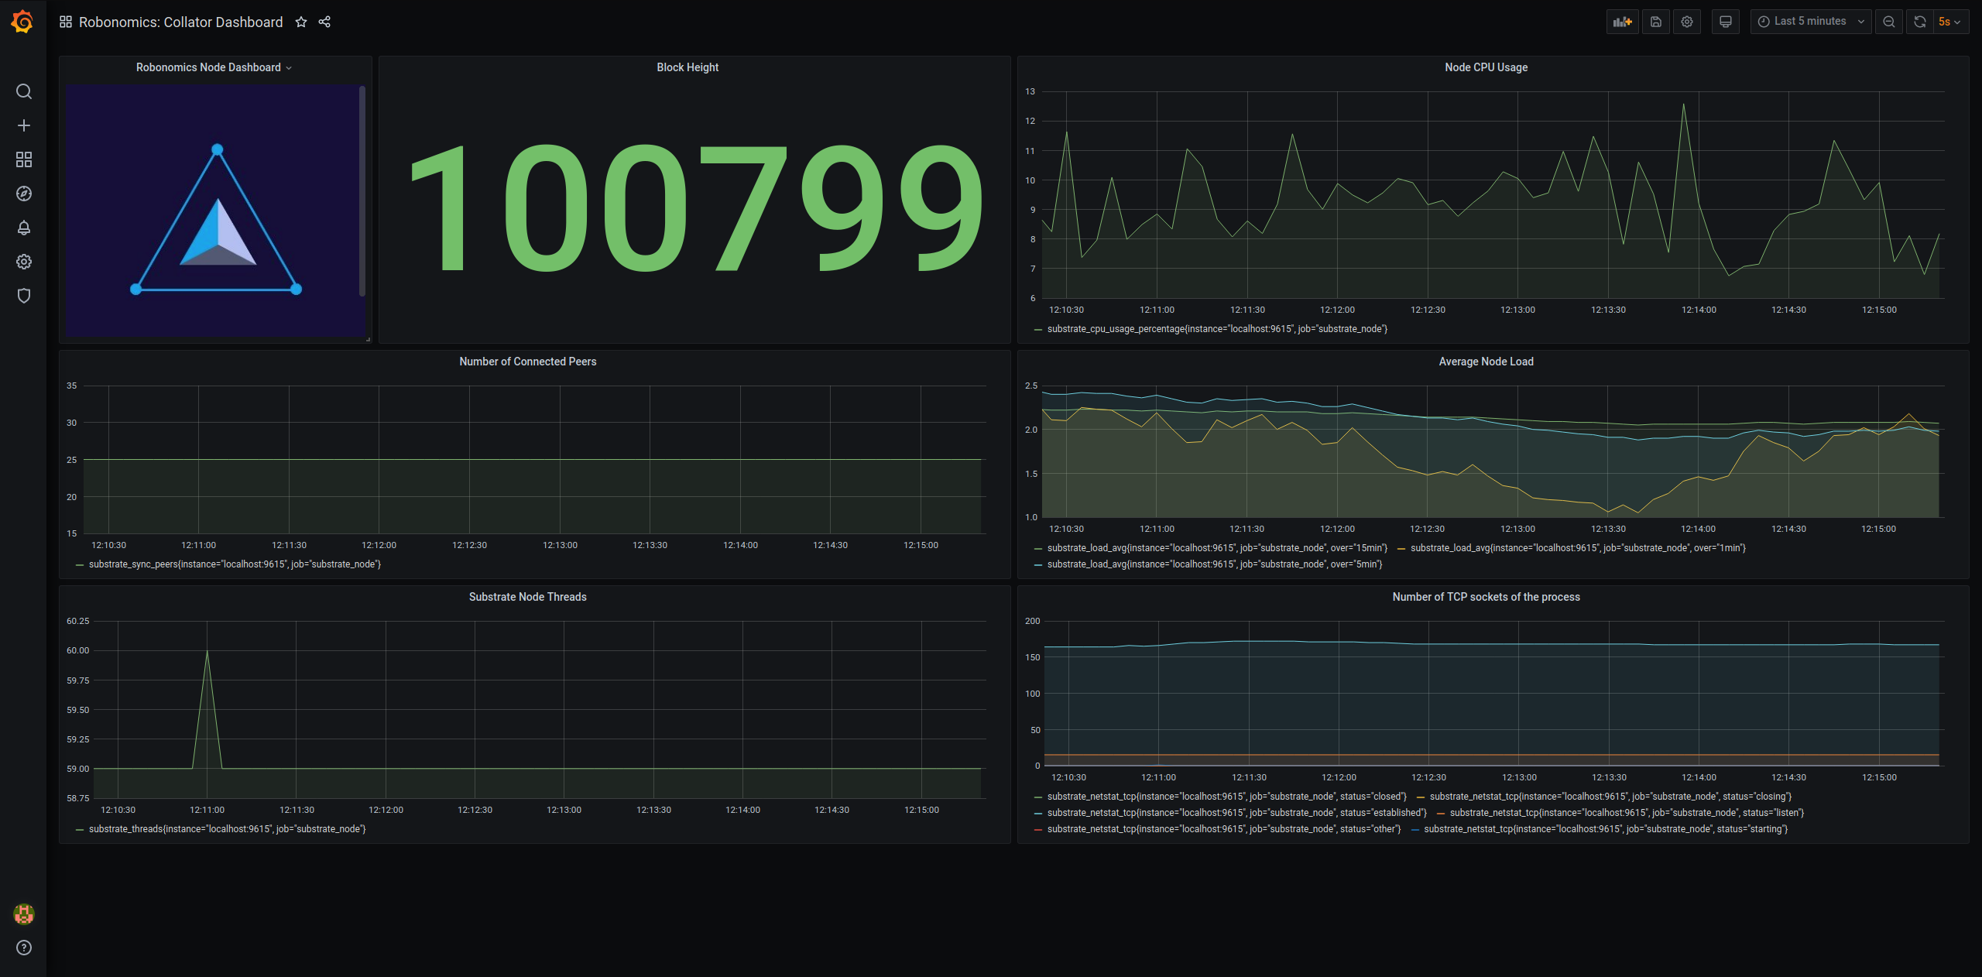Click the Robonomics: Collator Dashboard title

pyautogui.click(x=180, y=22)
